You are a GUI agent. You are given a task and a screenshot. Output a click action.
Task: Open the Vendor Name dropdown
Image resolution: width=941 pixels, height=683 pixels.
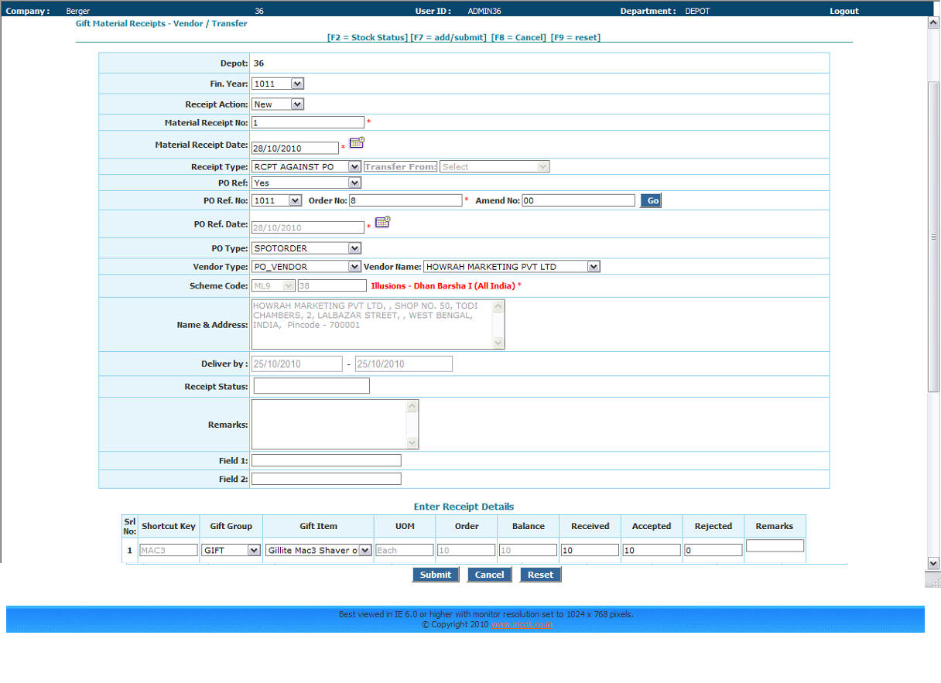coord(512,267)
